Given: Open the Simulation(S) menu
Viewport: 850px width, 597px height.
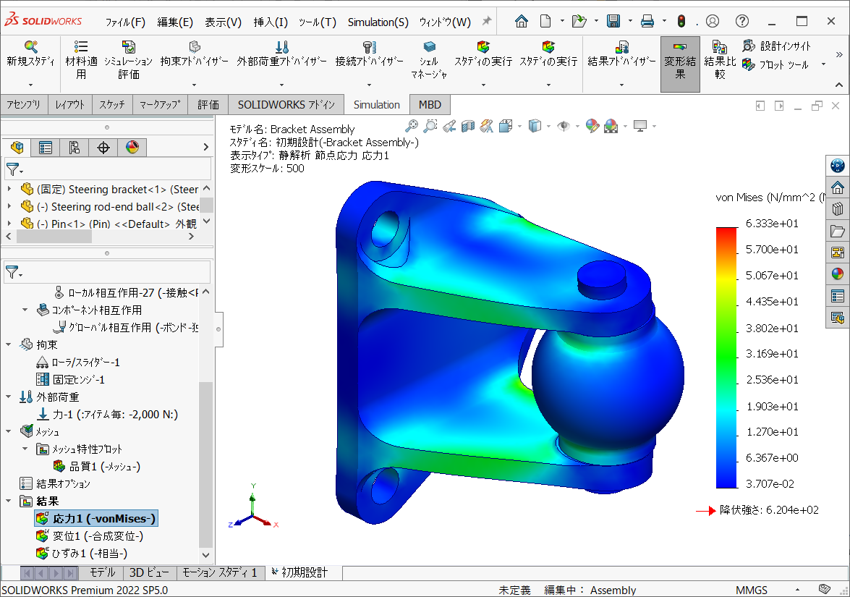Looking at the screenshot, I should point(378,22).
